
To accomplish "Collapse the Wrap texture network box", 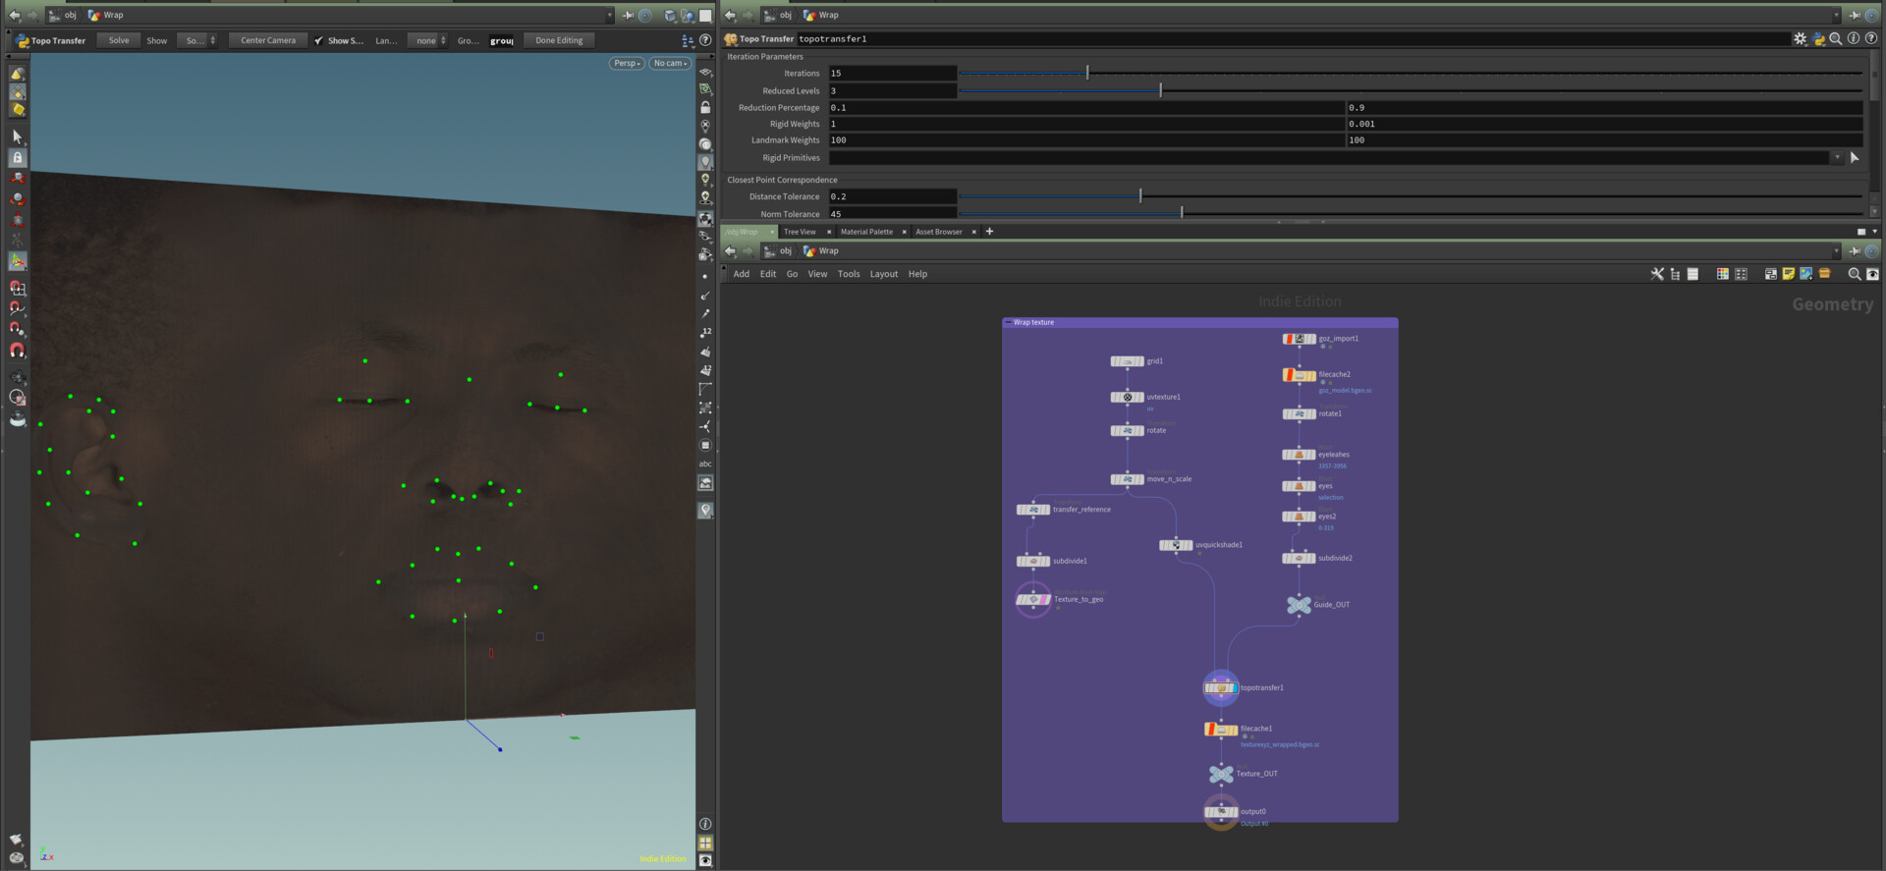I will tap(1008, 322).
